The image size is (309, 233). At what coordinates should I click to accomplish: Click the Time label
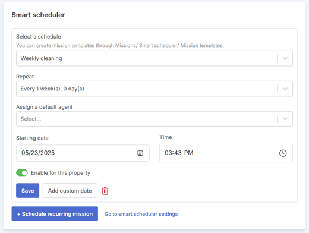tap(166, 137)
